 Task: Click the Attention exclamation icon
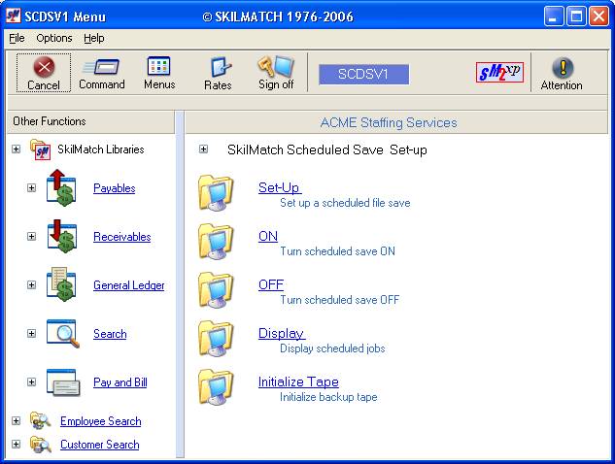coord(563,68)
